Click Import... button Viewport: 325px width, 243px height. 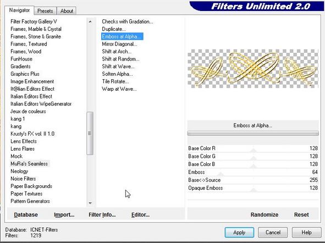click(64, 214)
